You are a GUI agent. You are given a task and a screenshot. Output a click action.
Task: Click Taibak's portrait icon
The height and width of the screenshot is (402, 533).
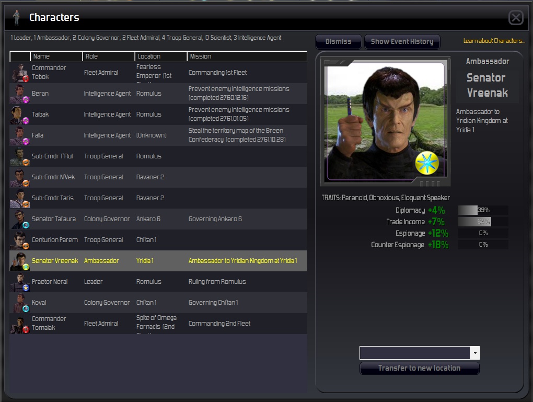[x=20, y=114]
